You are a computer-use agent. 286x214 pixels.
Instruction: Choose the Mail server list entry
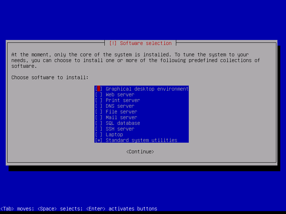click(142, 117)
